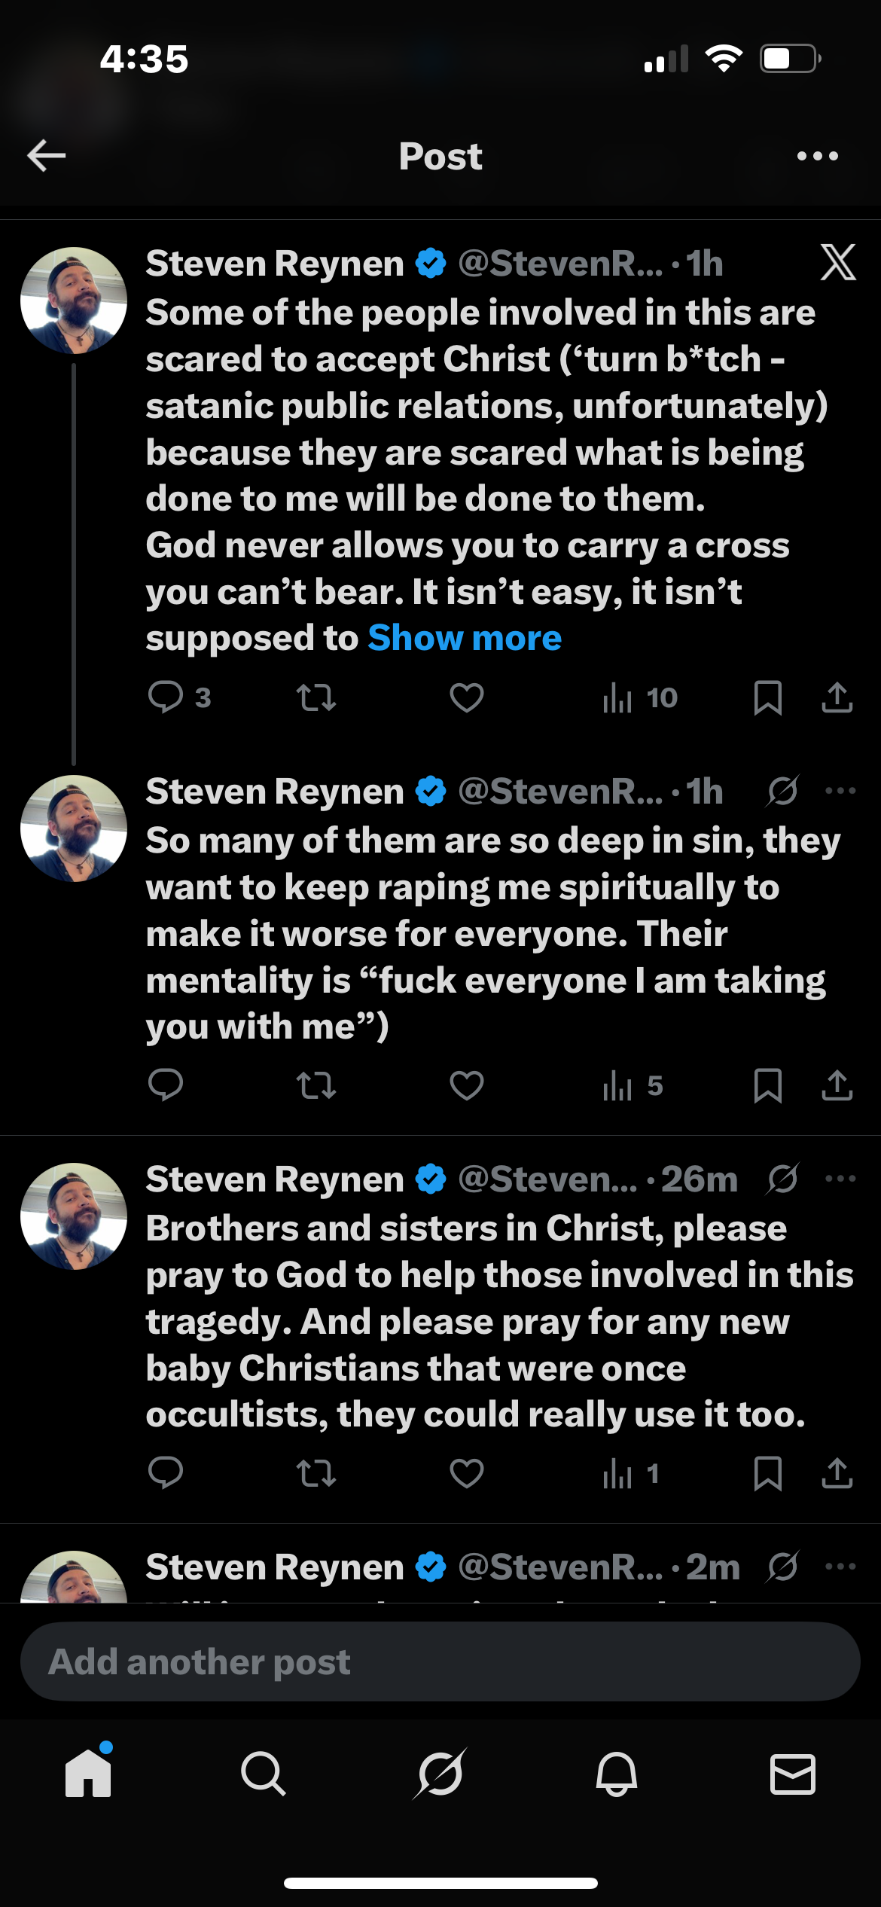Open Messages envelope in bottom navigation
The height and width of the screenshot is (1907, 881).
point(792,1774)
